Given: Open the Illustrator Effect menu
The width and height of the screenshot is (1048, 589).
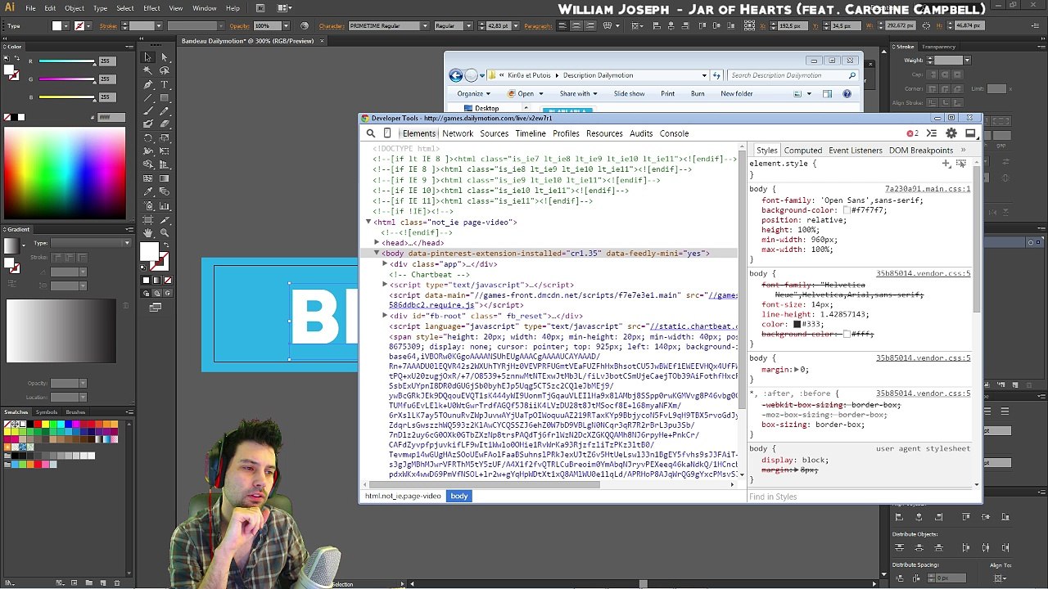Looking at the screenshot, I should click(x=151, y=8).
